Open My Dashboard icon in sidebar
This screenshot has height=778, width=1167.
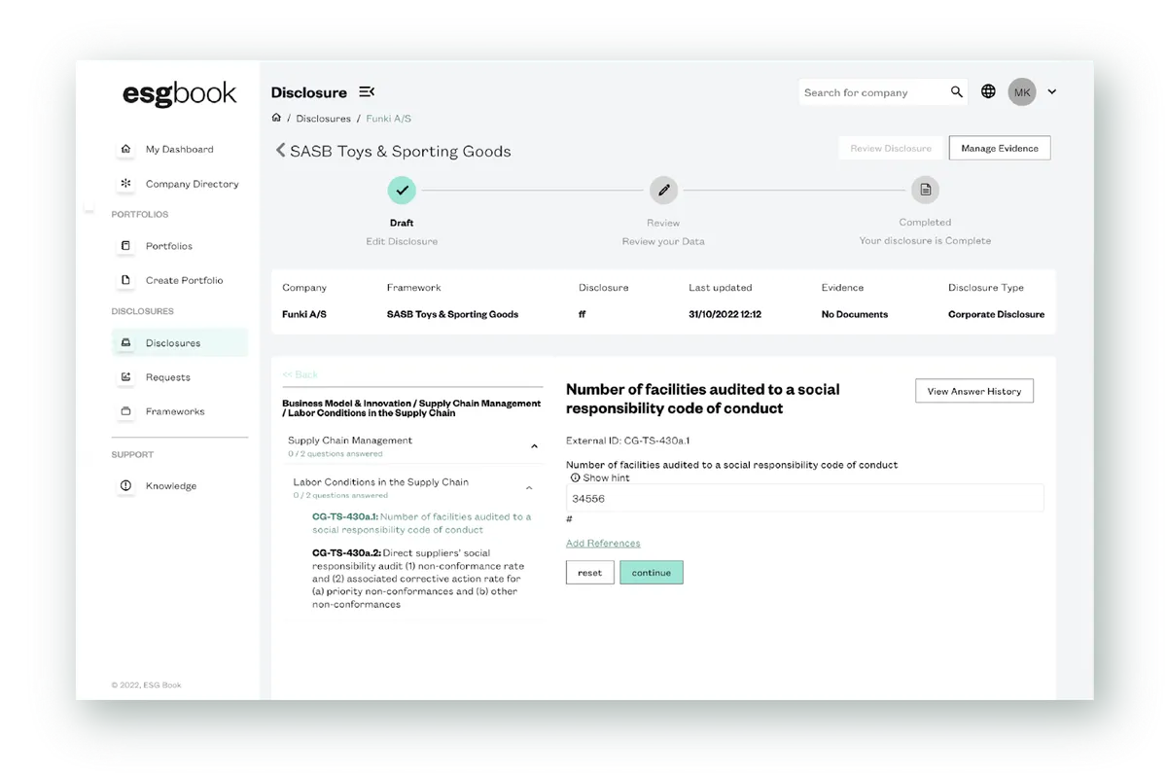[x=125, y=149]
